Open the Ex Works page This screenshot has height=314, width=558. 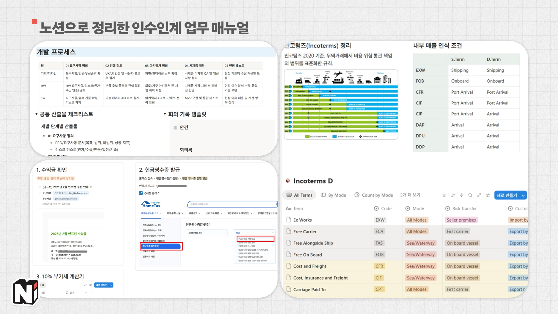303,220
